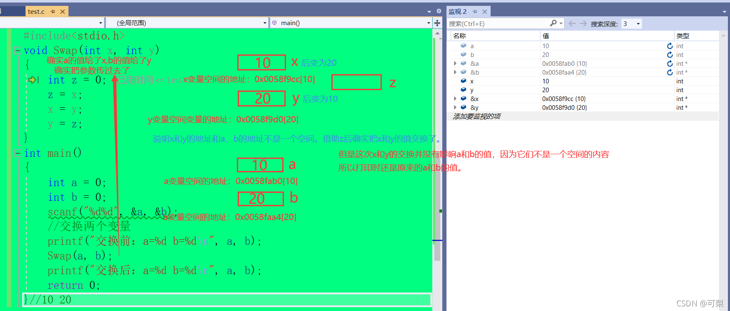Open the search options dropdown arrow

(561, 23)
